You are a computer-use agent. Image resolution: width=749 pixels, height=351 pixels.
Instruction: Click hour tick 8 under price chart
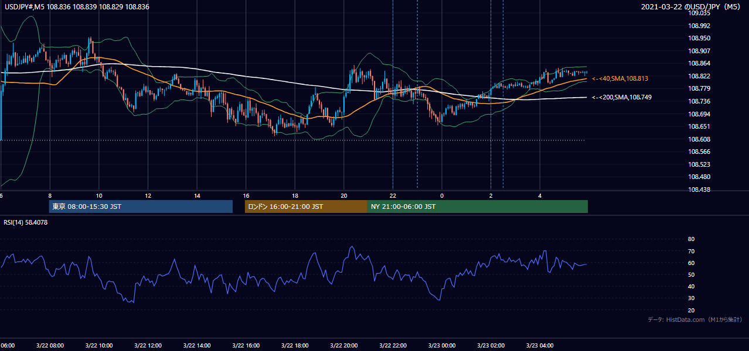click(x=50, y=195)
